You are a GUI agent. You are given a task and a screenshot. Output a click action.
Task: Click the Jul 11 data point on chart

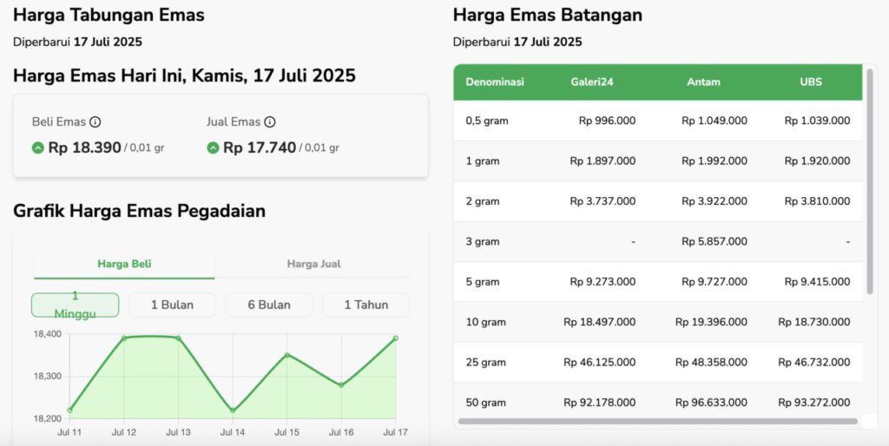click(x=69, y=410)
